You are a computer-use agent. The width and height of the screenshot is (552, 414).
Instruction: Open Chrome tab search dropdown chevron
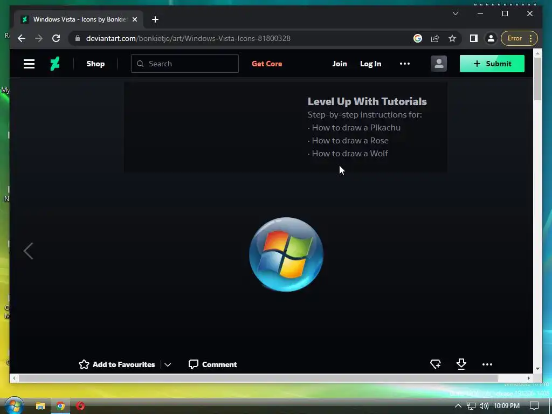(x=455, y=13)
